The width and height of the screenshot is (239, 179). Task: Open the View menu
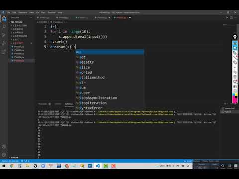[31, 12]
